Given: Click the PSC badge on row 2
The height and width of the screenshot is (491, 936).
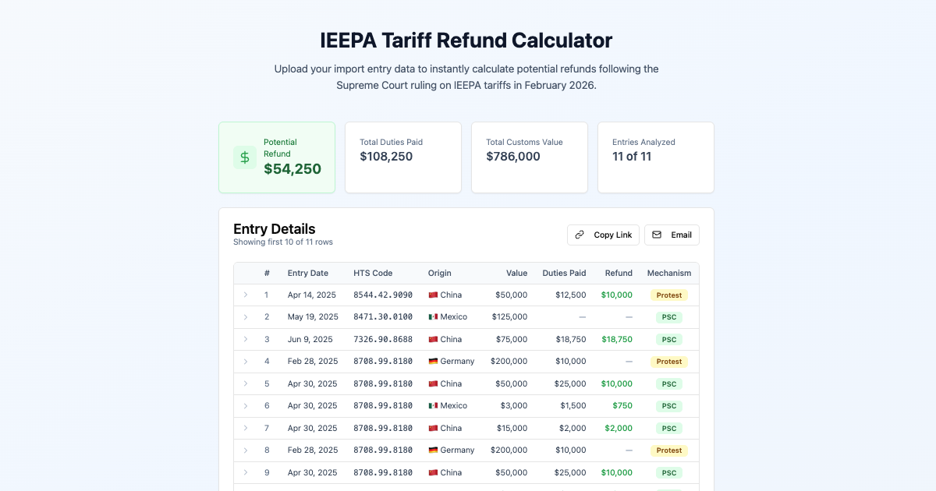Looking at the screenshot, I should [x=668, y=317].
